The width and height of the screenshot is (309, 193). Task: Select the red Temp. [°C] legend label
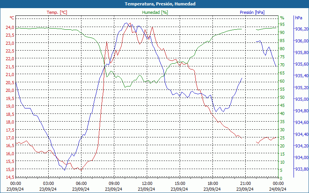tap(57, 12)
